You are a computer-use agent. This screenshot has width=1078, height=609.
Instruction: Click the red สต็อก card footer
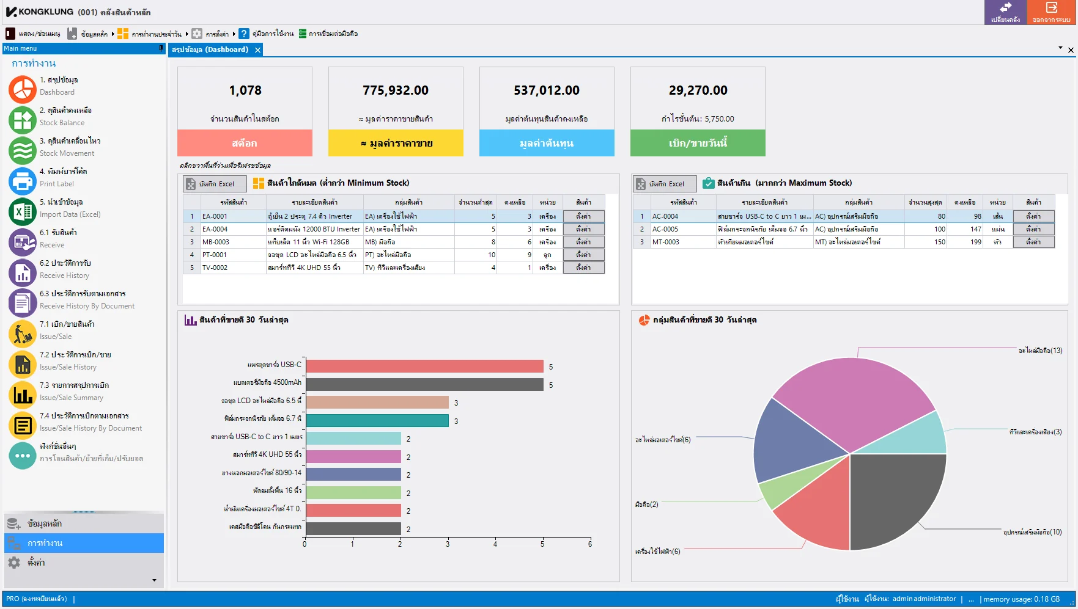245,143
